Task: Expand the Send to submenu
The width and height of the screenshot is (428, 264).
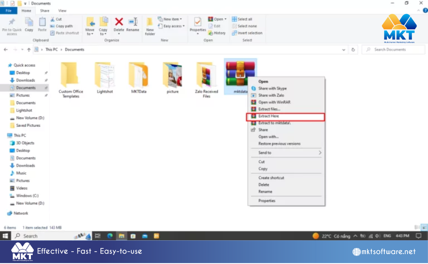Action: pyautogui.click(x=286, y=153)
